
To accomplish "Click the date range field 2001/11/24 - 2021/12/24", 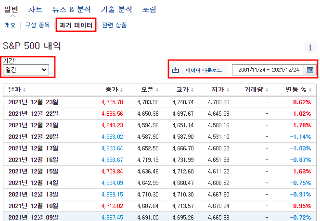I will point(268,70).
